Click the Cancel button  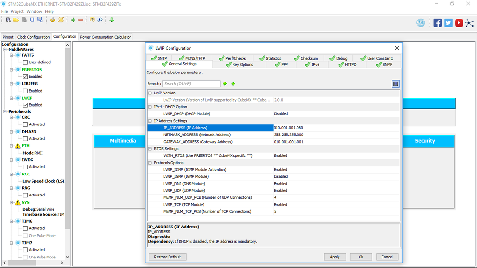click(387, 257)
